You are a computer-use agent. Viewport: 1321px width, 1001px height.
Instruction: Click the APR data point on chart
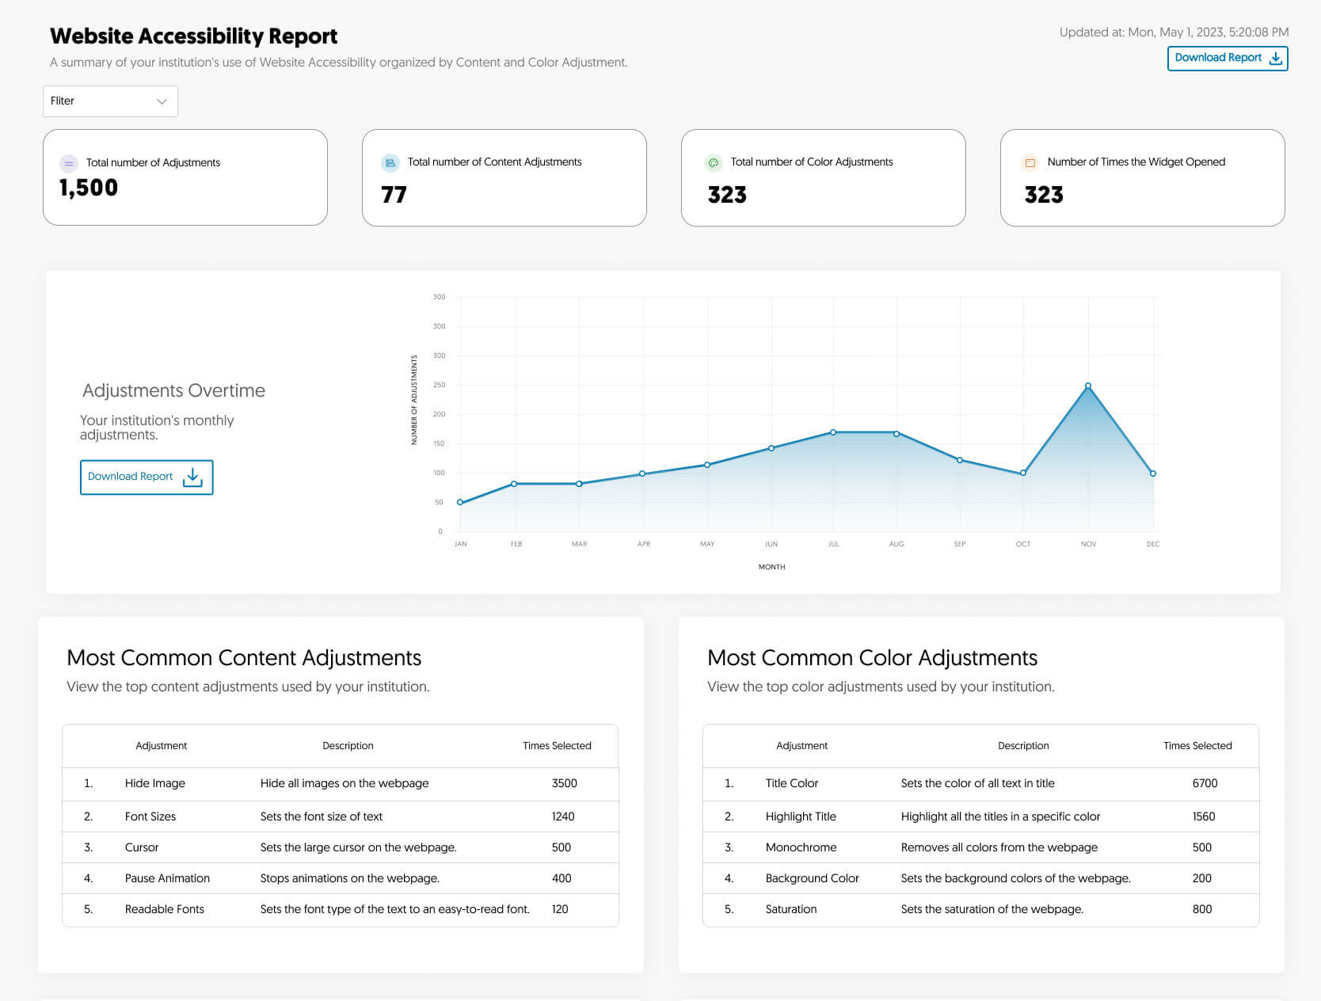point(642,474)
